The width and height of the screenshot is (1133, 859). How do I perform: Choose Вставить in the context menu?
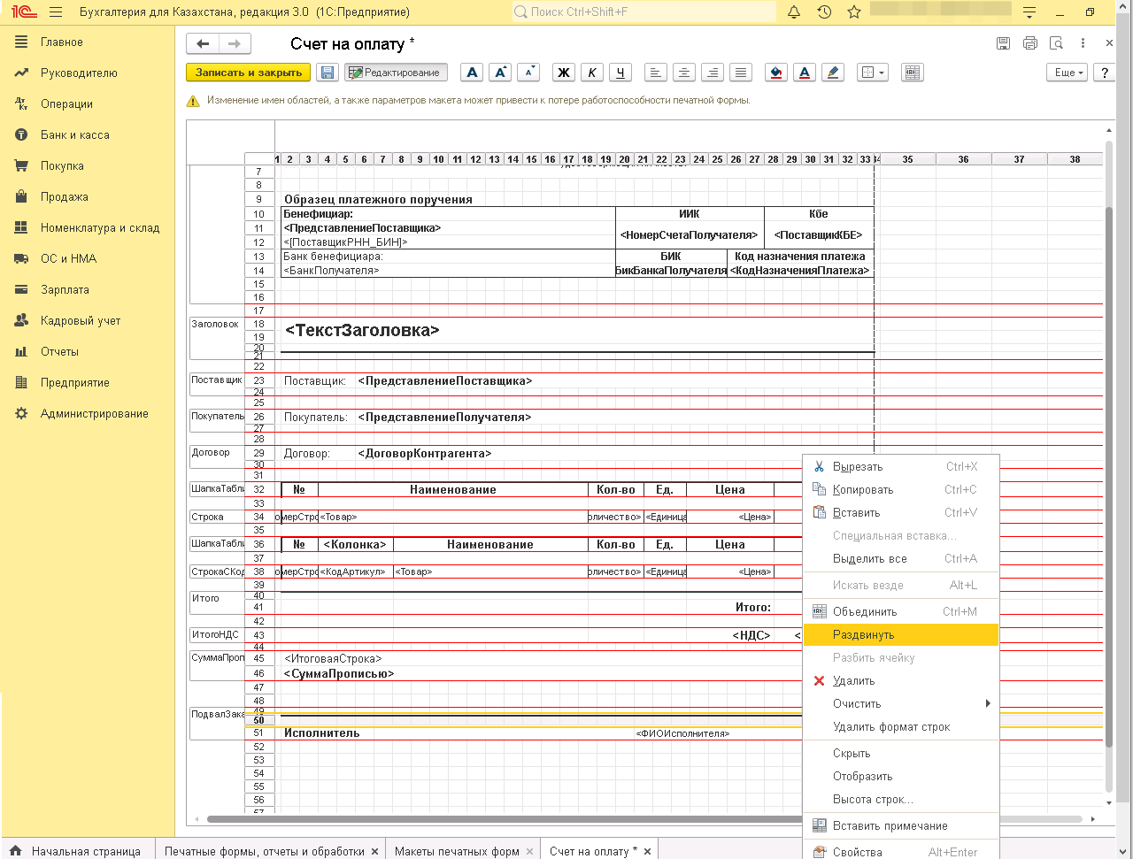click(x=901, y=512)
